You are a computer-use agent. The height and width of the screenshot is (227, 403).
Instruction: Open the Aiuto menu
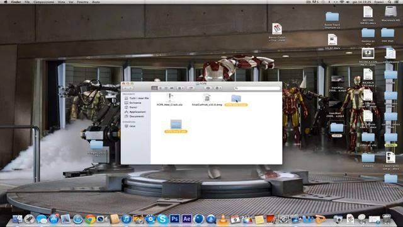[96, 2]
